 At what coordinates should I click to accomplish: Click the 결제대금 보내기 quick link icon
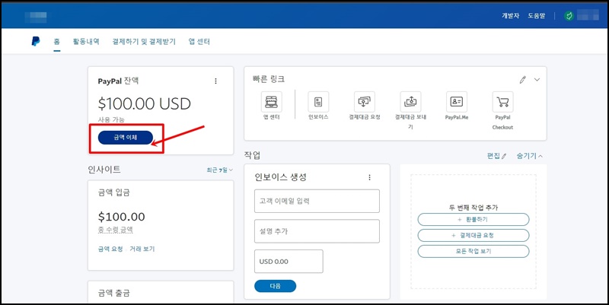(410, 102)
